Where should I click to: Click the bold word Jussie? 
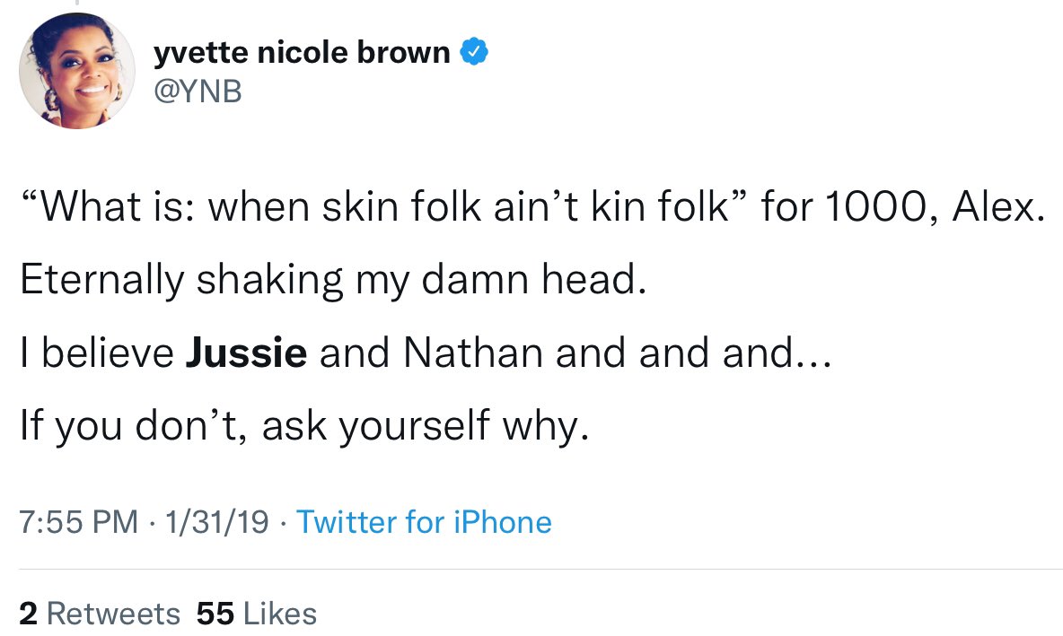click(246, 353)
